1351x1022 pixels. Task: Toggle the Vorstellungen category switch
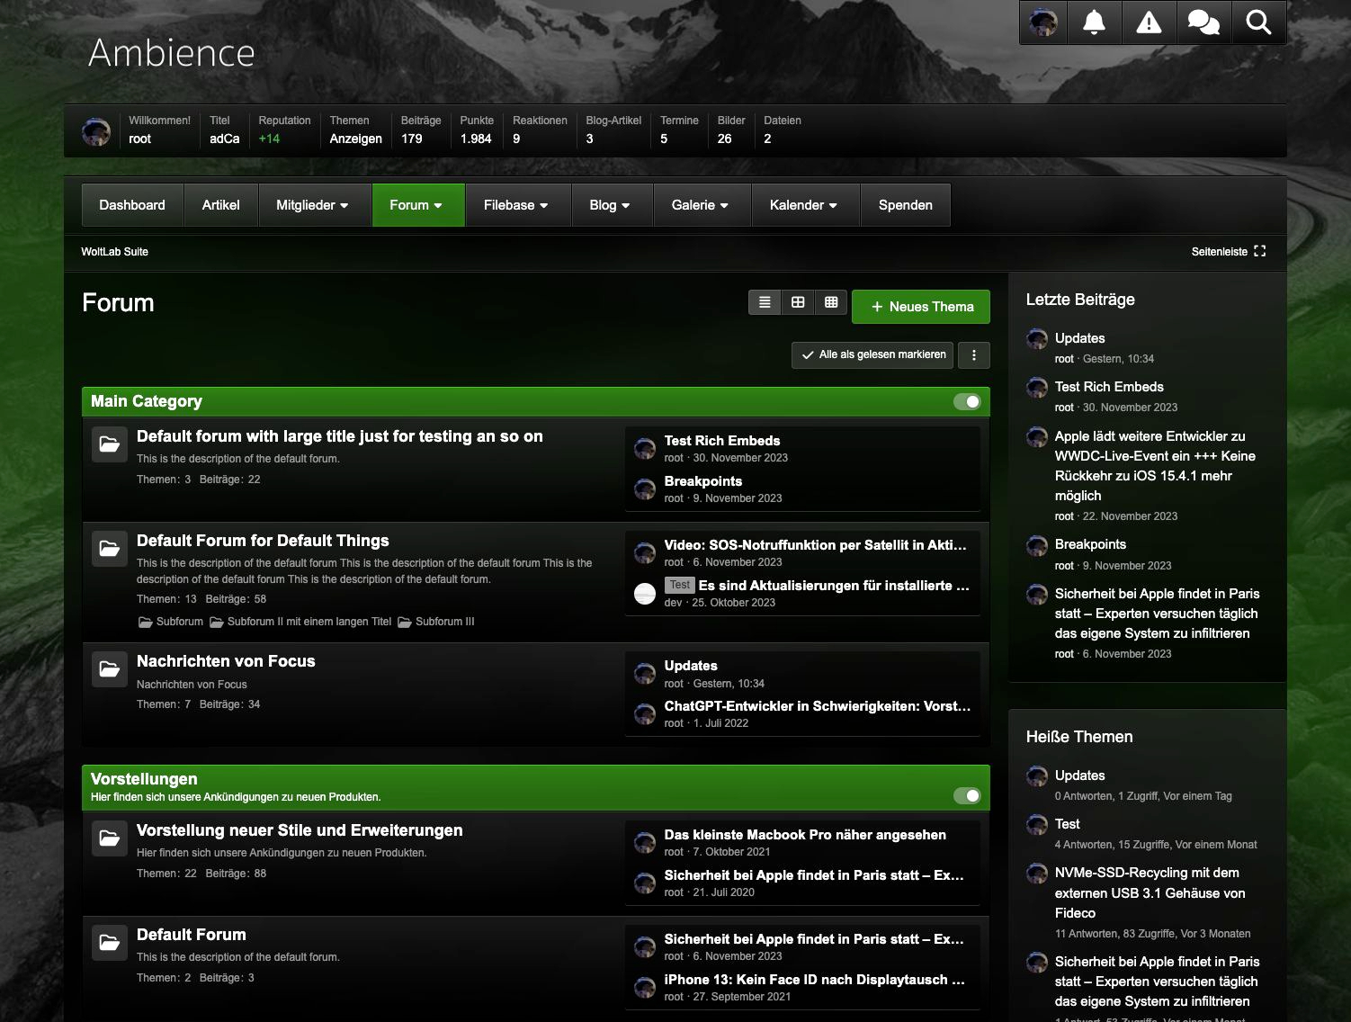coord(967,795)
